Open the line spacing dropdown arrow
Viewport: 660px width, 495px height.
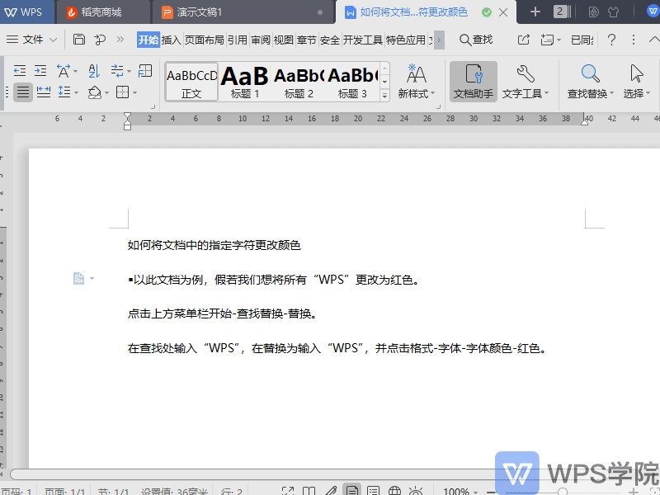pos(76,92)
